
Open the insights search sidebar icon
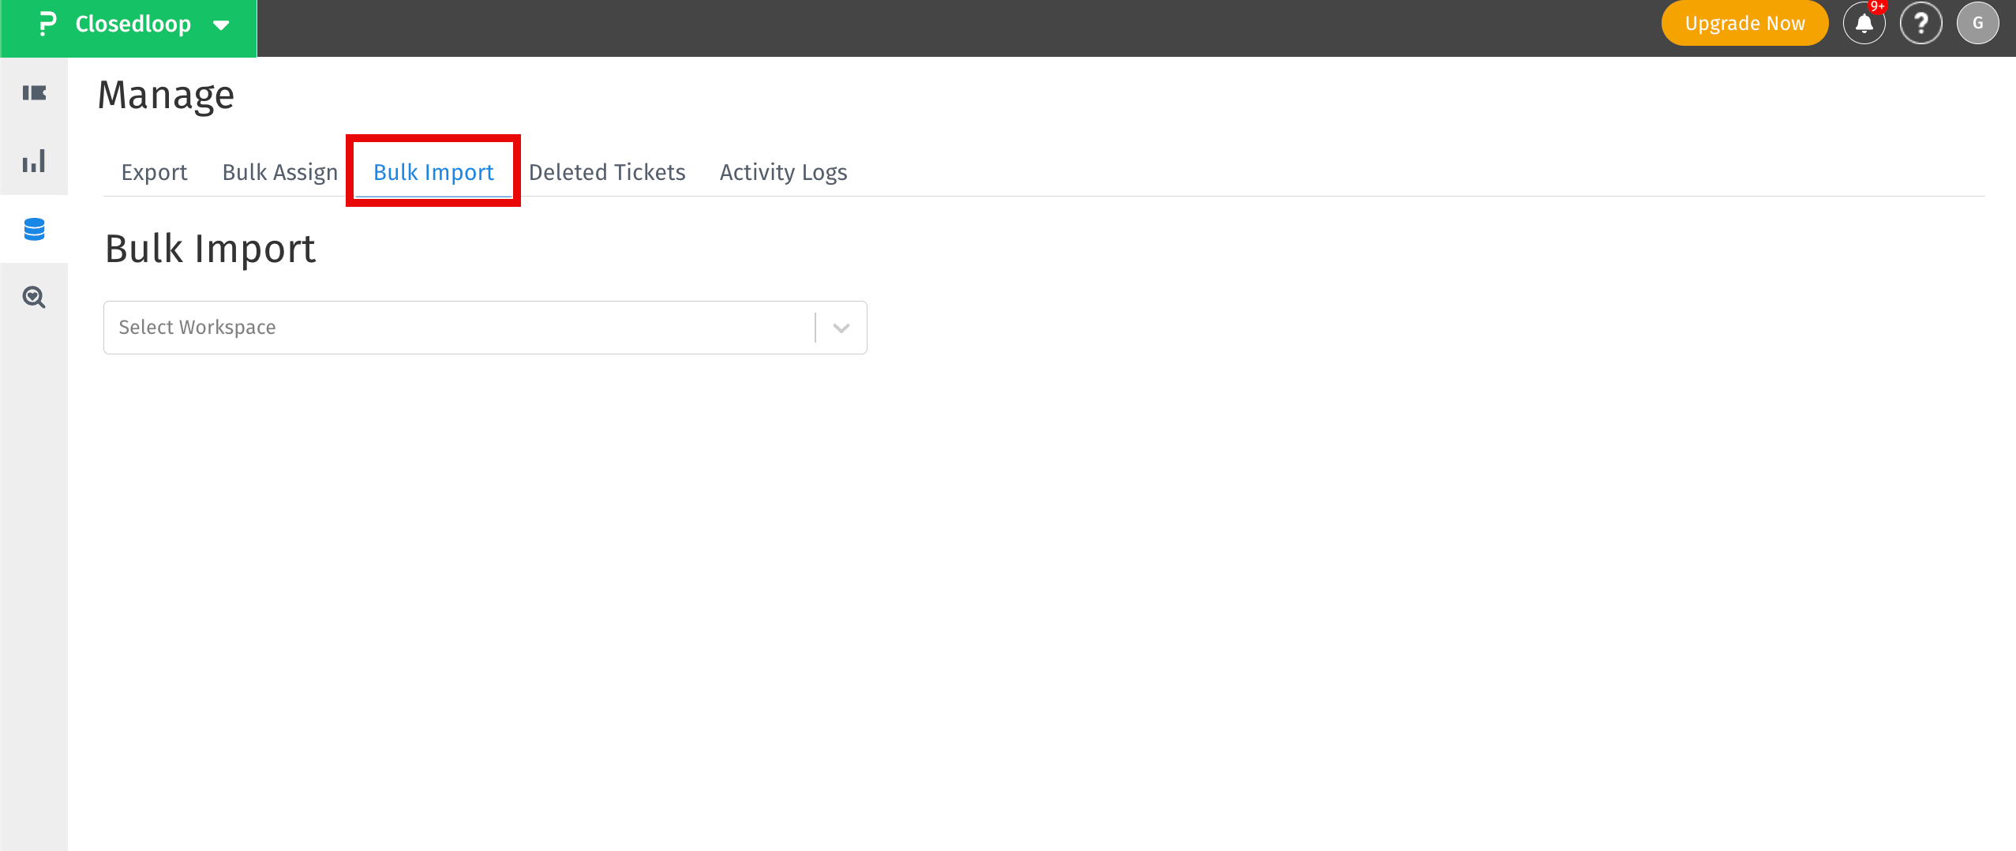tap(34, 298)
